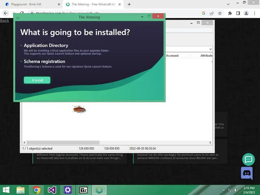Toggle the Chrome side panel icon
The image size is (260, 195).
238,13
